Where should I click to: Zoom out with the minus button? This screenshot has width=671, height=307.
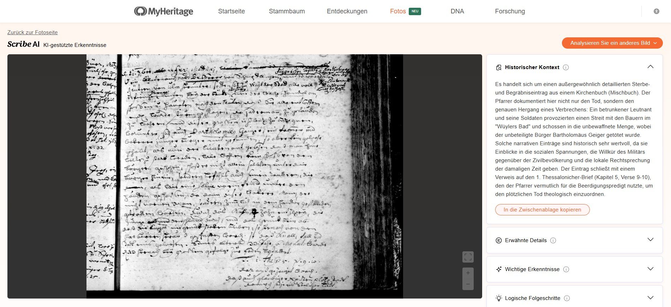468,284
